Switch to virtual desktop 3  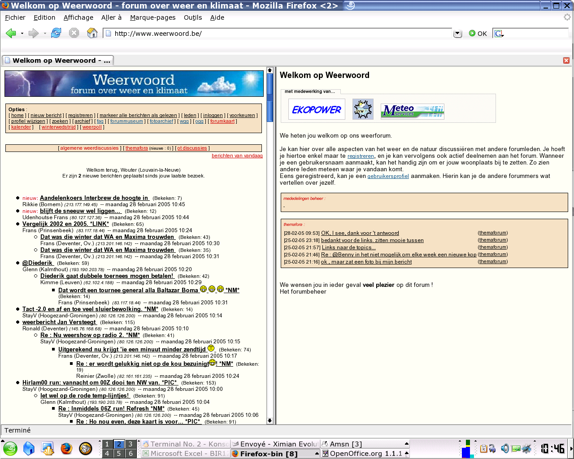pyautogui.click(x=130, y=444)
